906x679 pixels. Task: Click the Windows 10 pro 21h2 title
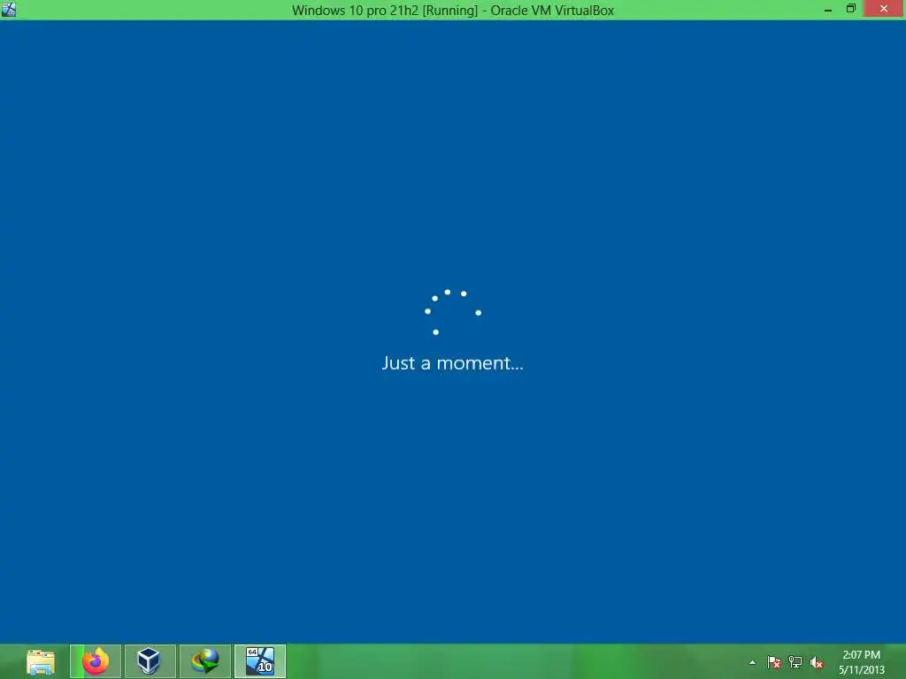coord(452,10)
